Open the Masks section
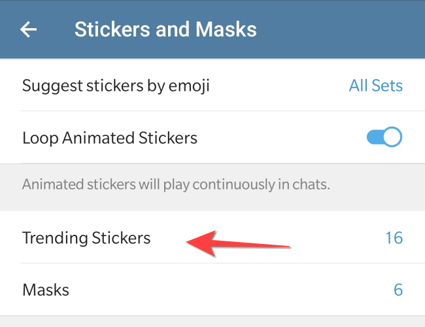425x327 pixels. click(46, 290)
